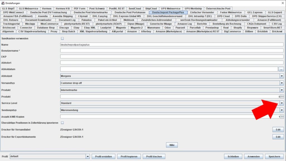Switch to the Webhook tab

point(128,20)
